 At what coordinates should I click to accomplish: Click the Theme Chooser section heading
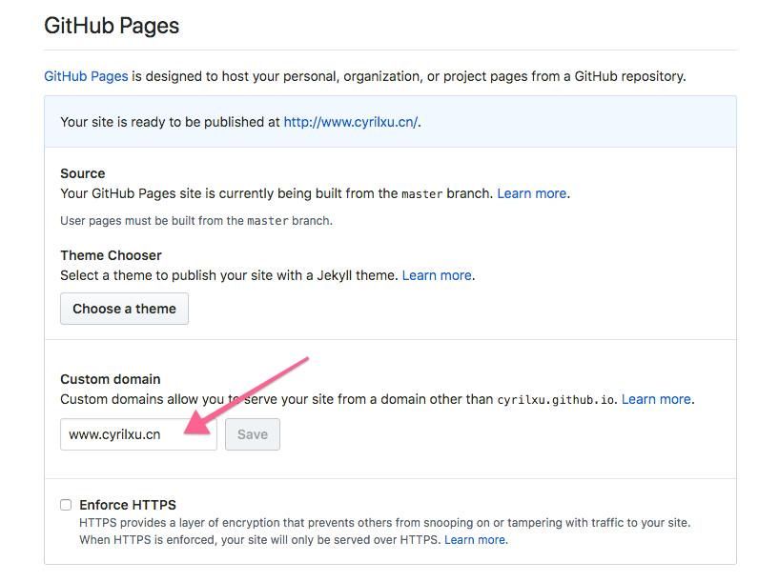click(x=111, y=255)
